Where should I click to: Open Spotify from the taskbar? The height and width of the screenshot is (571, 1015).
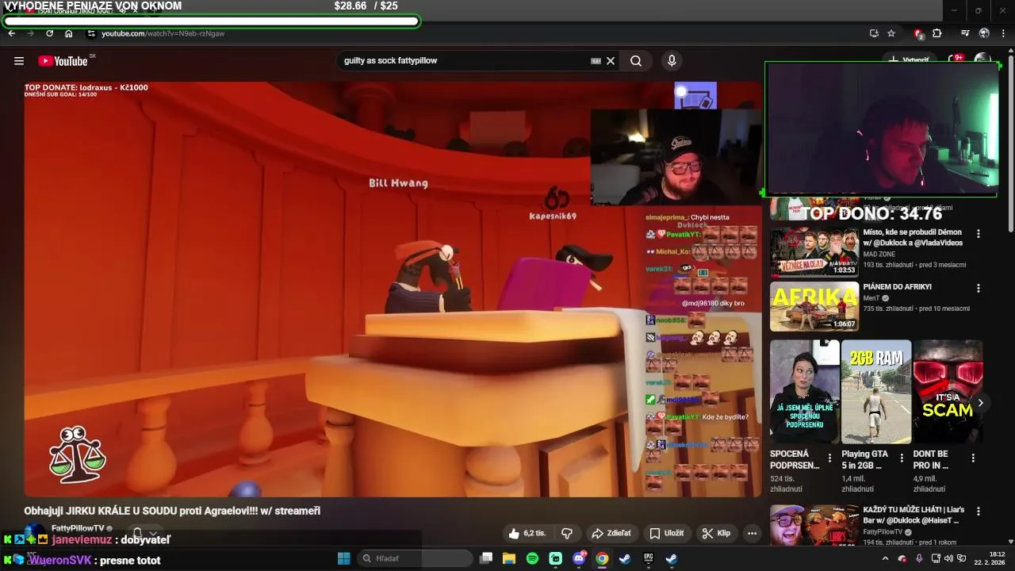532,558
